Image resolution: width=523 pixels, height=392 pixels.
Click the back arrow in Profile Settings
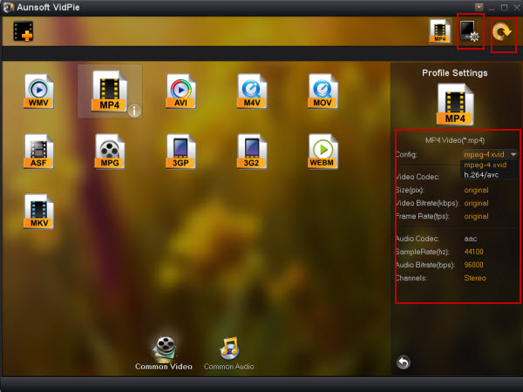[404, 362]
